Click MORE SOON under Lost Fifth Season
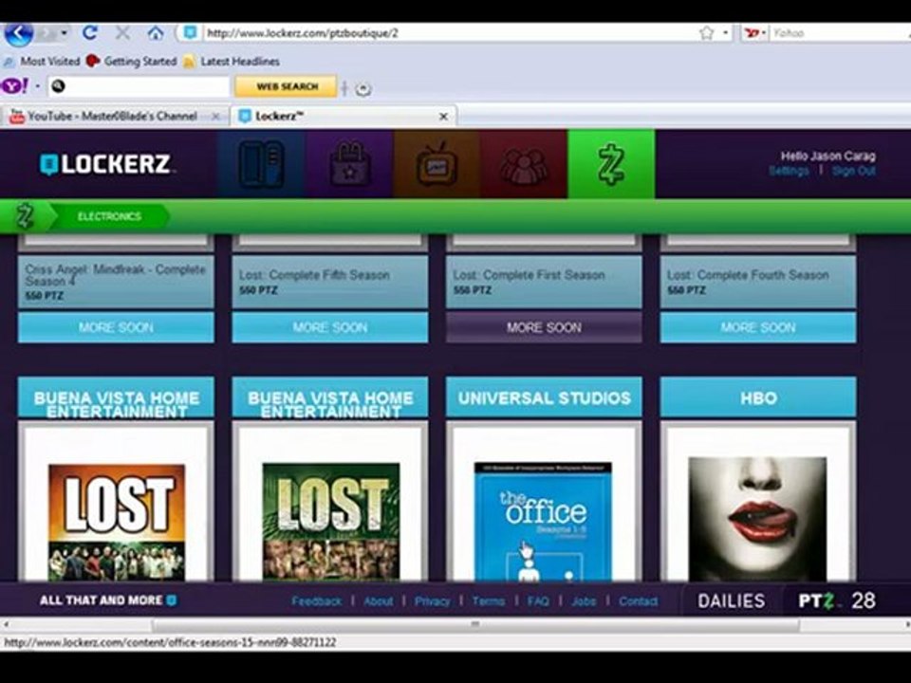Viewport: 911px width, 683px height. tap(330, 327)
